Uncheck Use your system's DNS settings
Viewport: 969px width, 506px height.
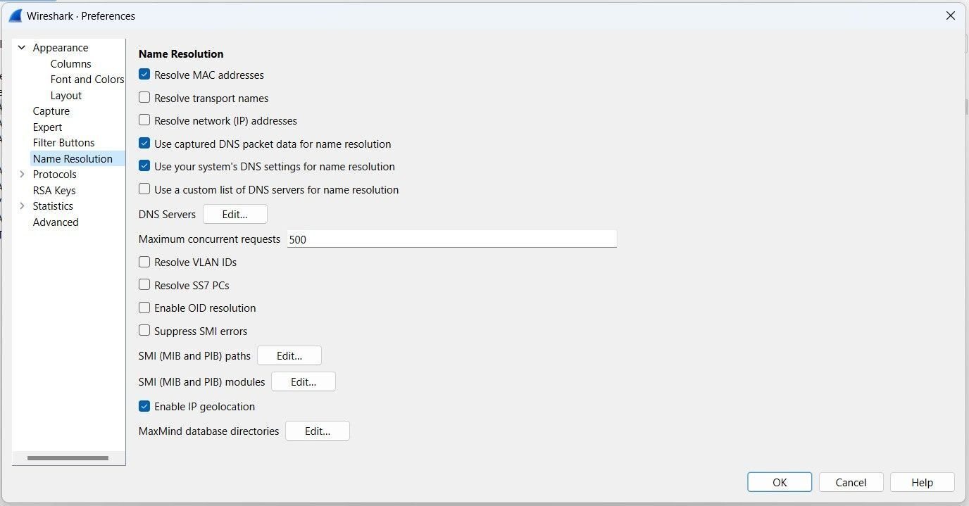pyautogui.click(x=144, y=166)
